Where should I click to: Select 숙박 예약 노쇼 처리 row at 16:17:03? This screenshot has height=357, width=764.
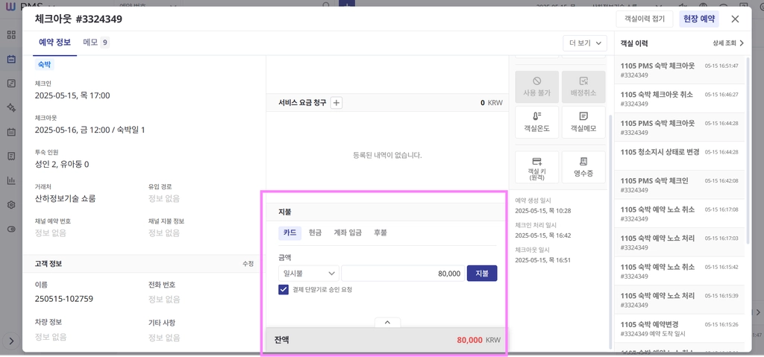click(680, 242)
